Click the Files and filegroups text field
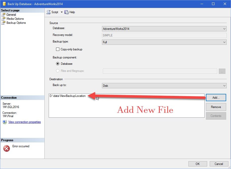Viewport: 231px width, 169px height. (160, 71)
